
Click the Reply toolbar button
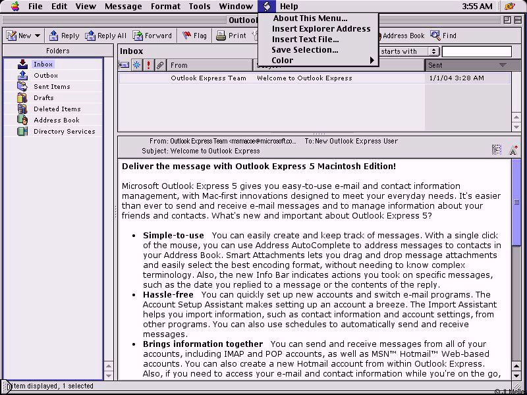pos(64,36)
